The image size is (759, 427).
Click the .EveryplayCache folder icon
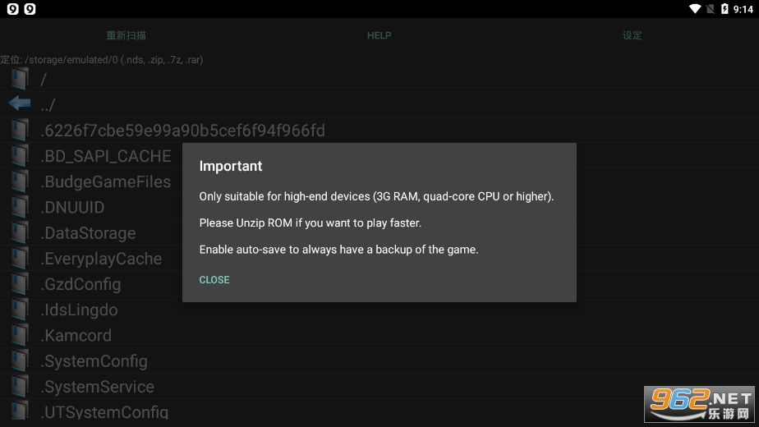click(20, 259)
